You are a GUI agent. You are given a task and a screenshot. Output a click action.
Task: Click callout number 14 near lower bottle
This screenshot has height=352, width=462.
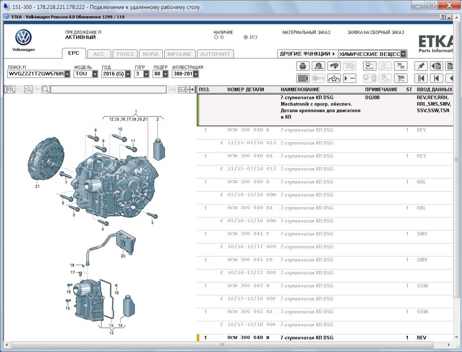pyautogui.click(x=120, y=325)
